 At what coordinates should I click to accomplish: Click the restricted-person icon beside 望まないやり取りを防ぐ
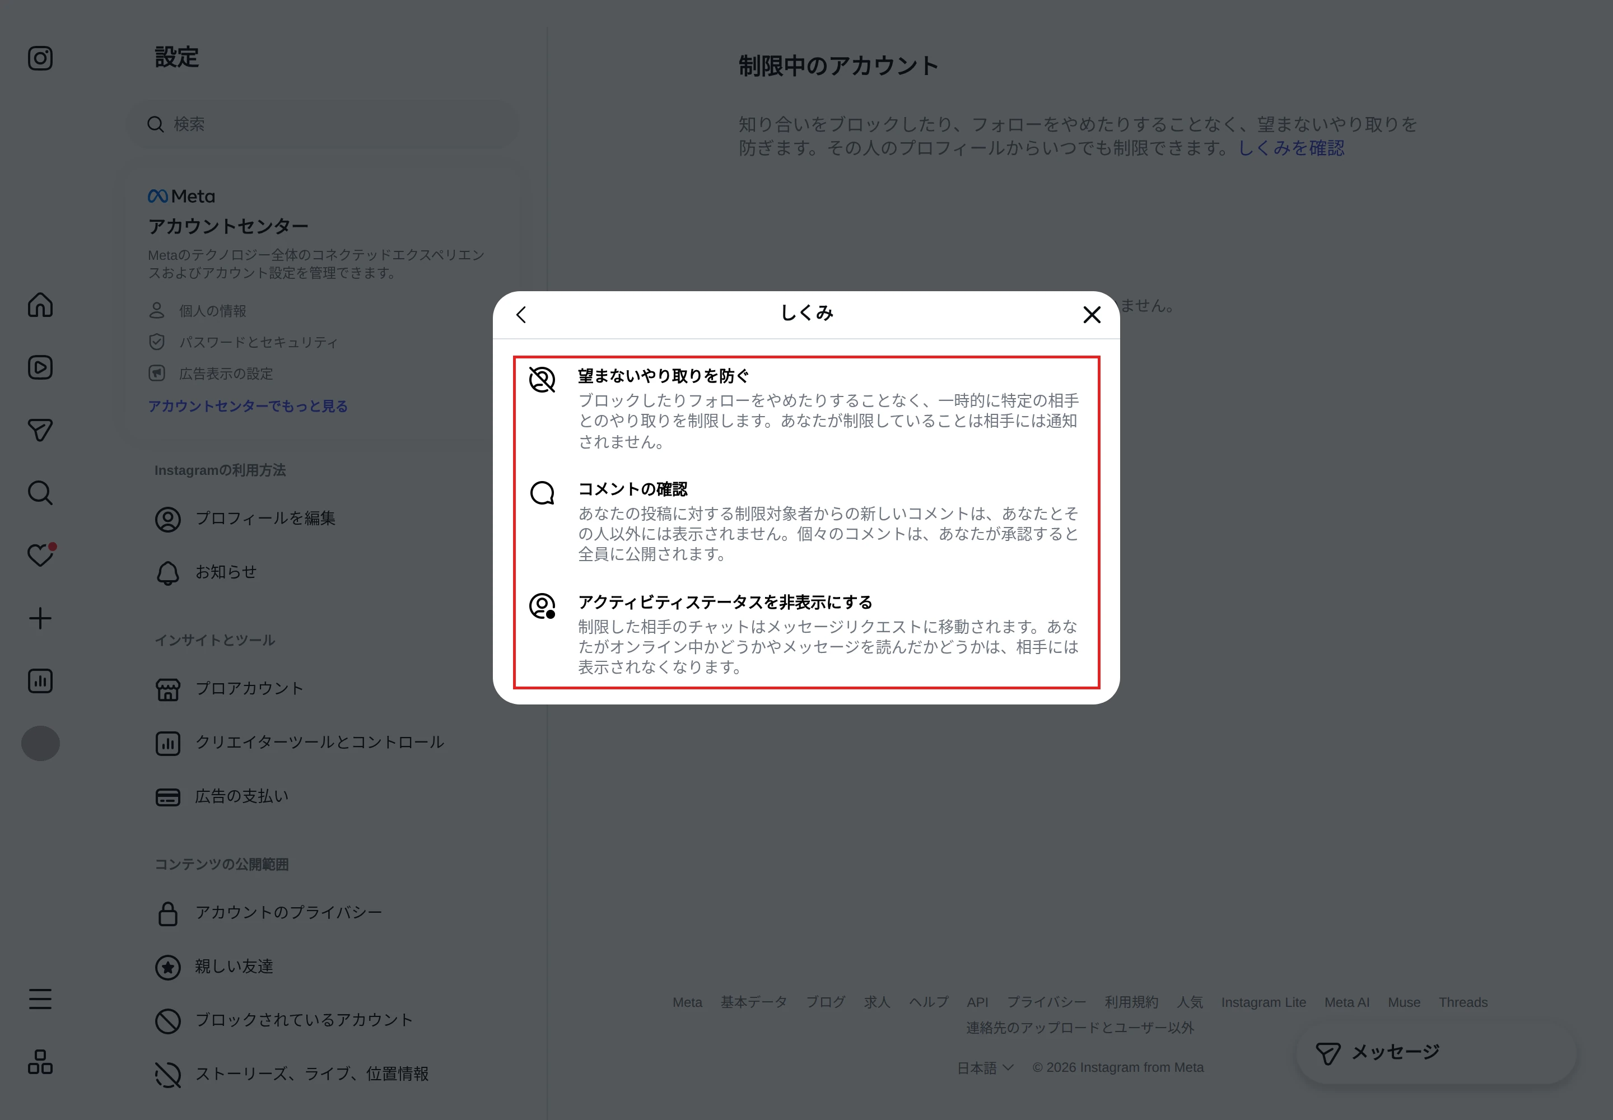click(542, 380)
